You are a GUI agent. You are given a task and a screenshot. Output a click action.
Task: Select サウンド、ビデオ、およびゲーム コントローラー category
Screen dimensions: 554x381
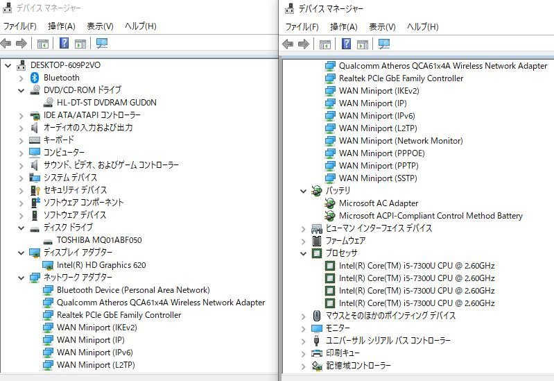(x=111, y=165)
